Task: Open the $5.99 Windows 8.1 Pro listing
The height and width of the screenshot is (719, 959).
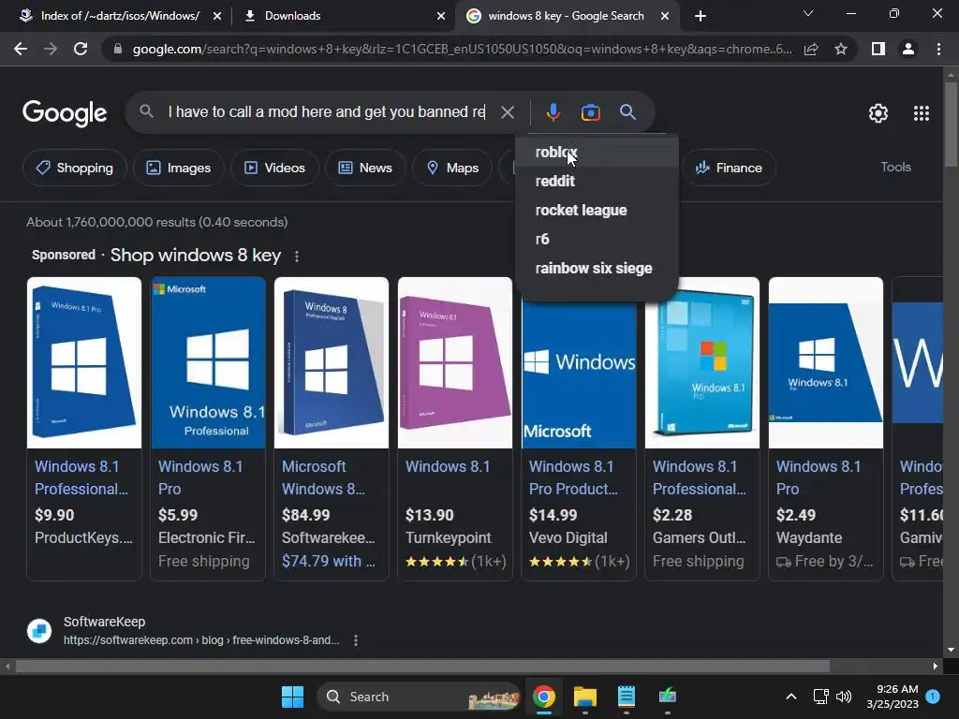Action: (x=208, y=429)
